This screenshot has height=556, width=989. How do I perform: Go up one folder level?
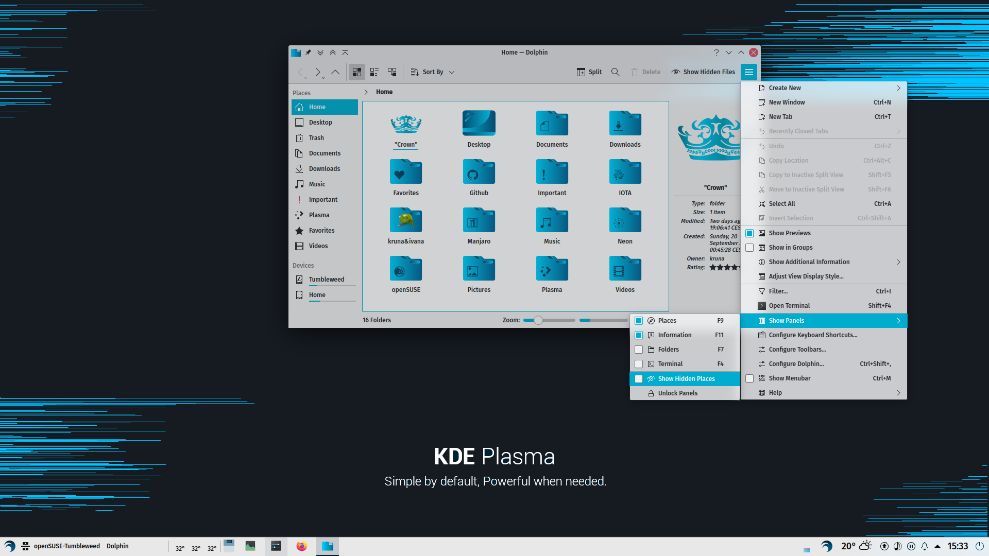335,72
